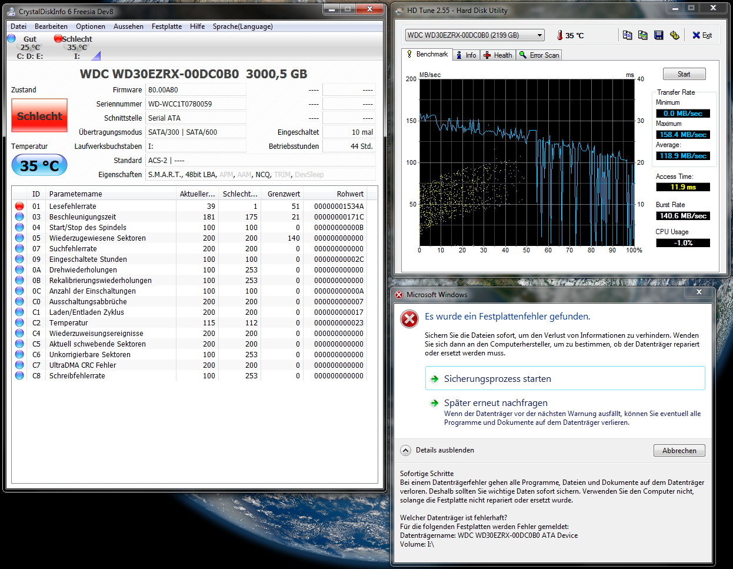
Task: Click the raw value 00000001534A
Action: 339,207
